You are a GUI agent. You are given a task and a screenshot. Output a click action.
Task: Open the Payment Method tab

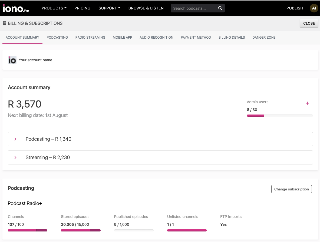coord(196,38)
